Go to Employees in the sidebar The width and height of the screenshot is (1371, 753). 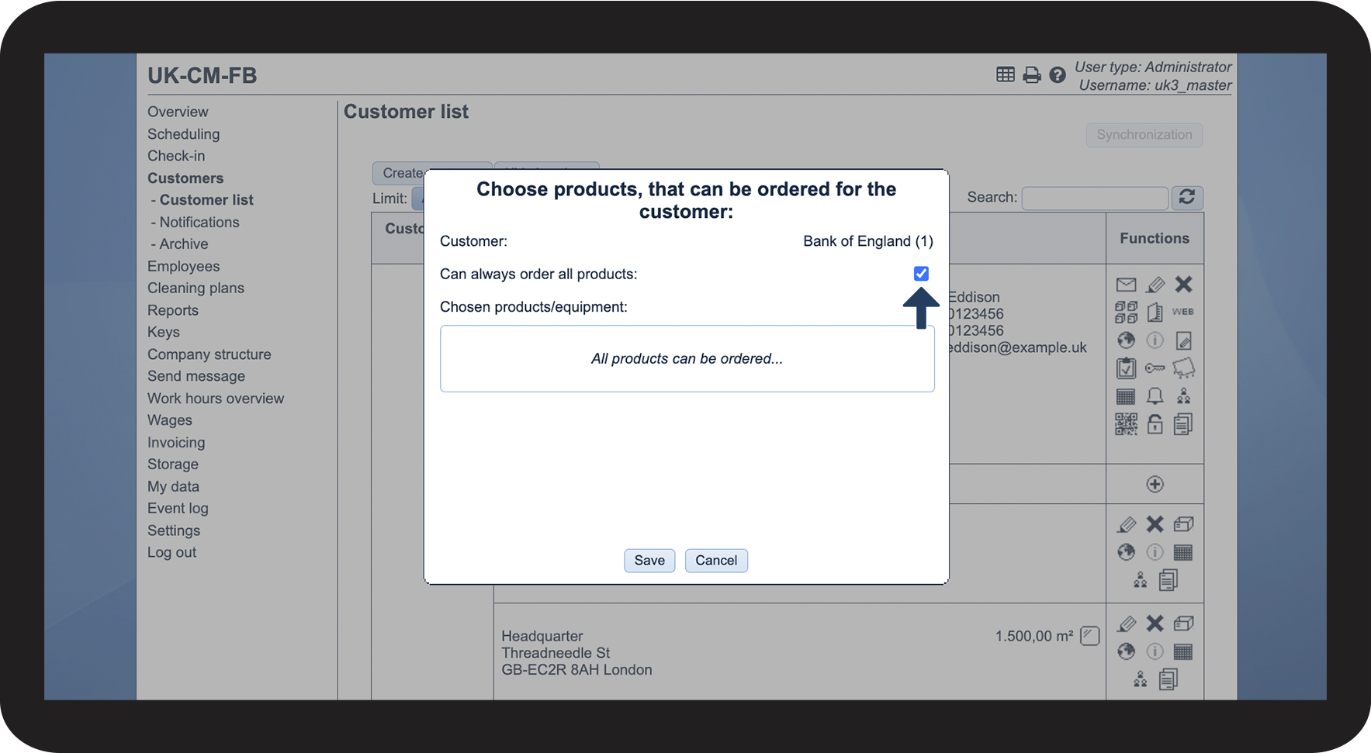tap(184, 266)
